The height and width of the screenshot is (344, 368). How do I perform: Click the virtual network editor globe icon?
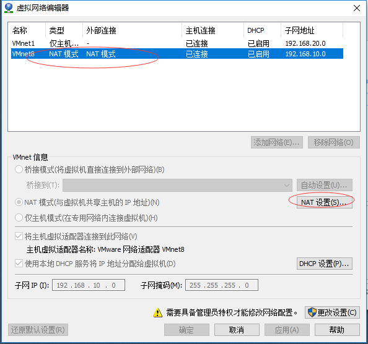click(9, 8)
